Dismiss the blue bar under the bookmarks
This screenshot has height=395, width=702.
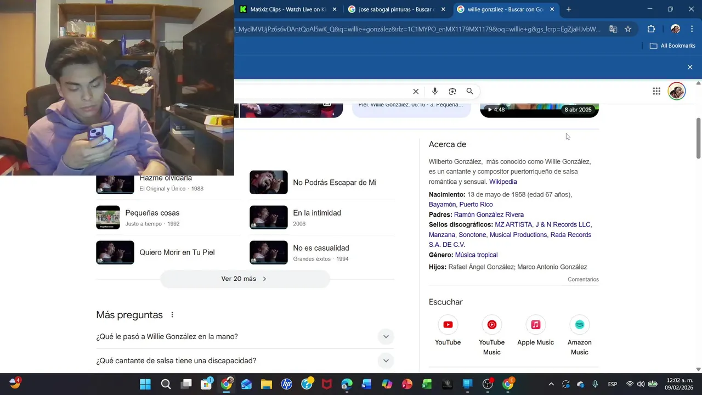tap(690, 67)
